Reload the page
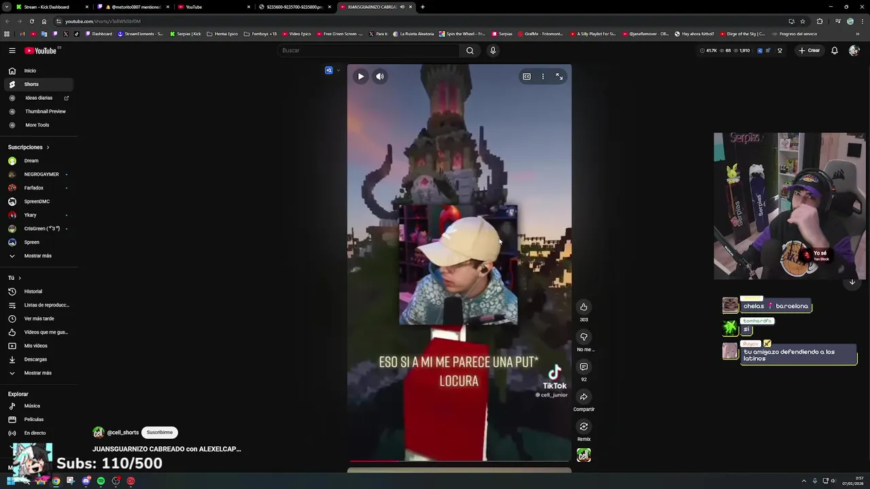Viewport: 870px width, 489px height. [x=31, y=21]
